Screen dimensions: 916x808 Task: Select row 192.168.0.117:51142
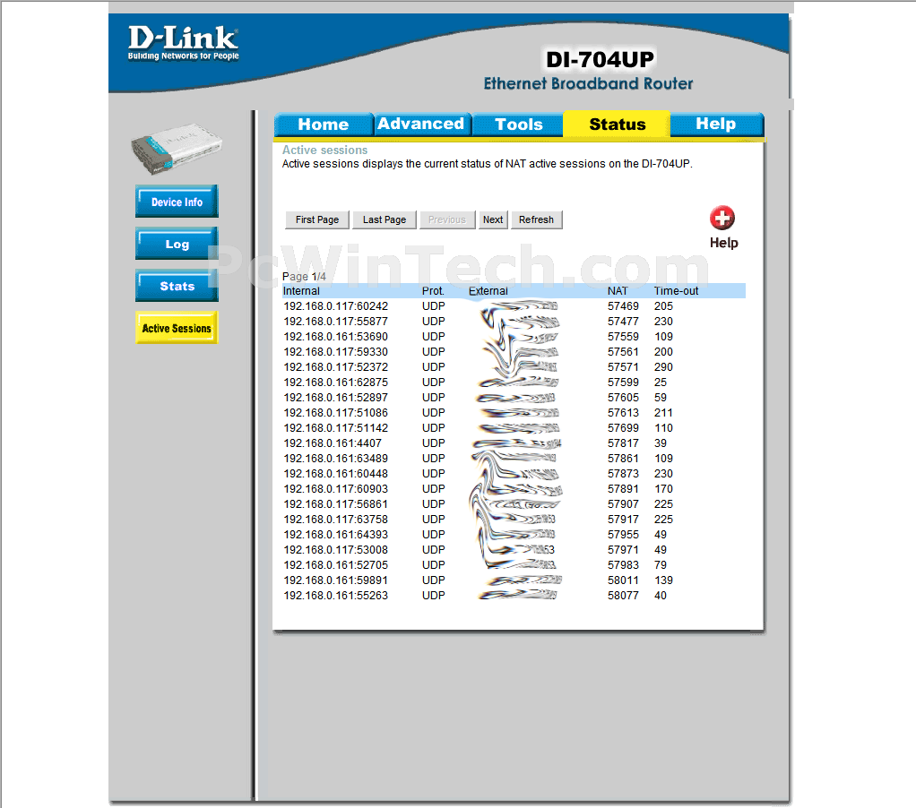(x=514, y=428)
